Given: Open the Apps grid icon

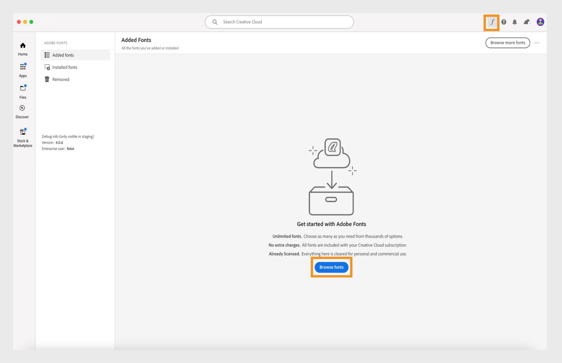Looking at the screenshot, I should click(x=23, y=70).
